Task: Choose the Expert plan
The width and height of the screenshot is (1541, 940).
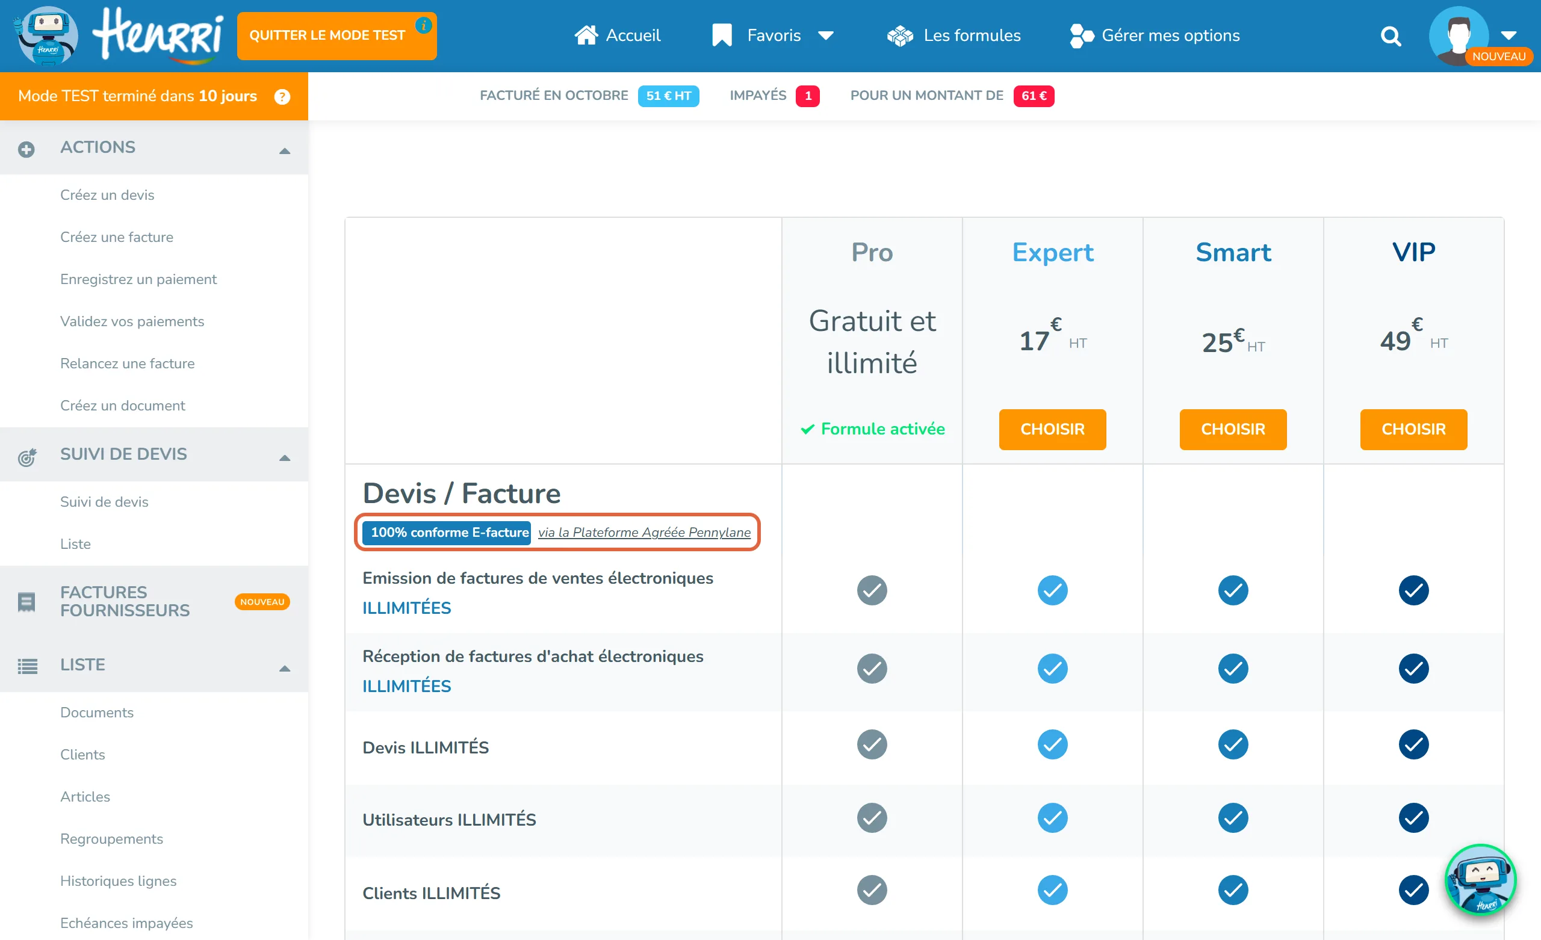Action: click(x=1052, y=429)
